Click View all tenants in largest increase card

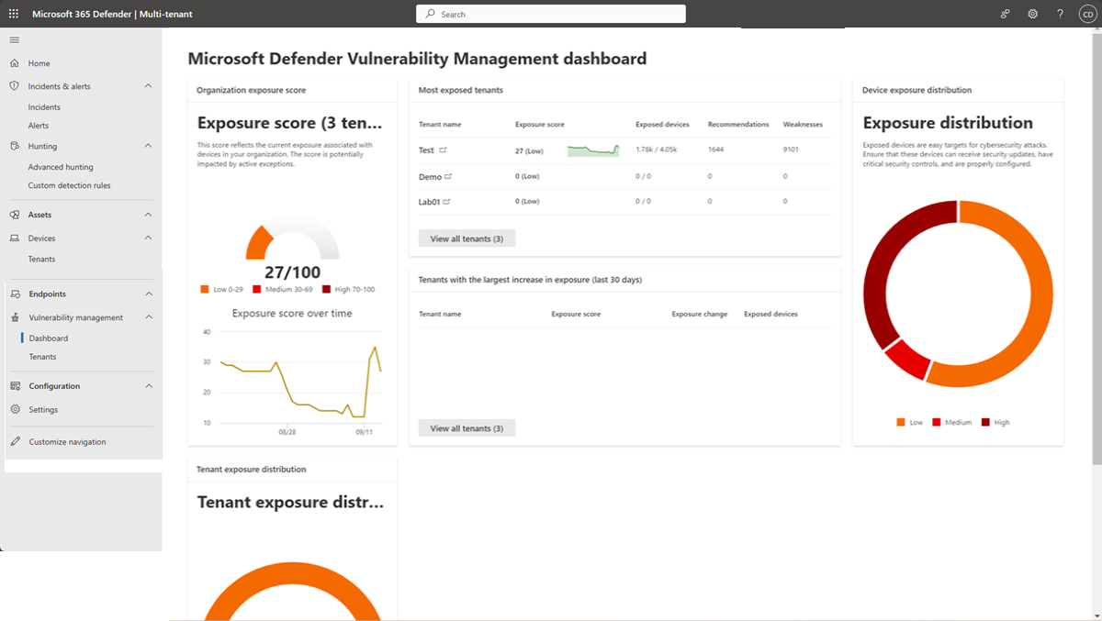coord(467,428)
